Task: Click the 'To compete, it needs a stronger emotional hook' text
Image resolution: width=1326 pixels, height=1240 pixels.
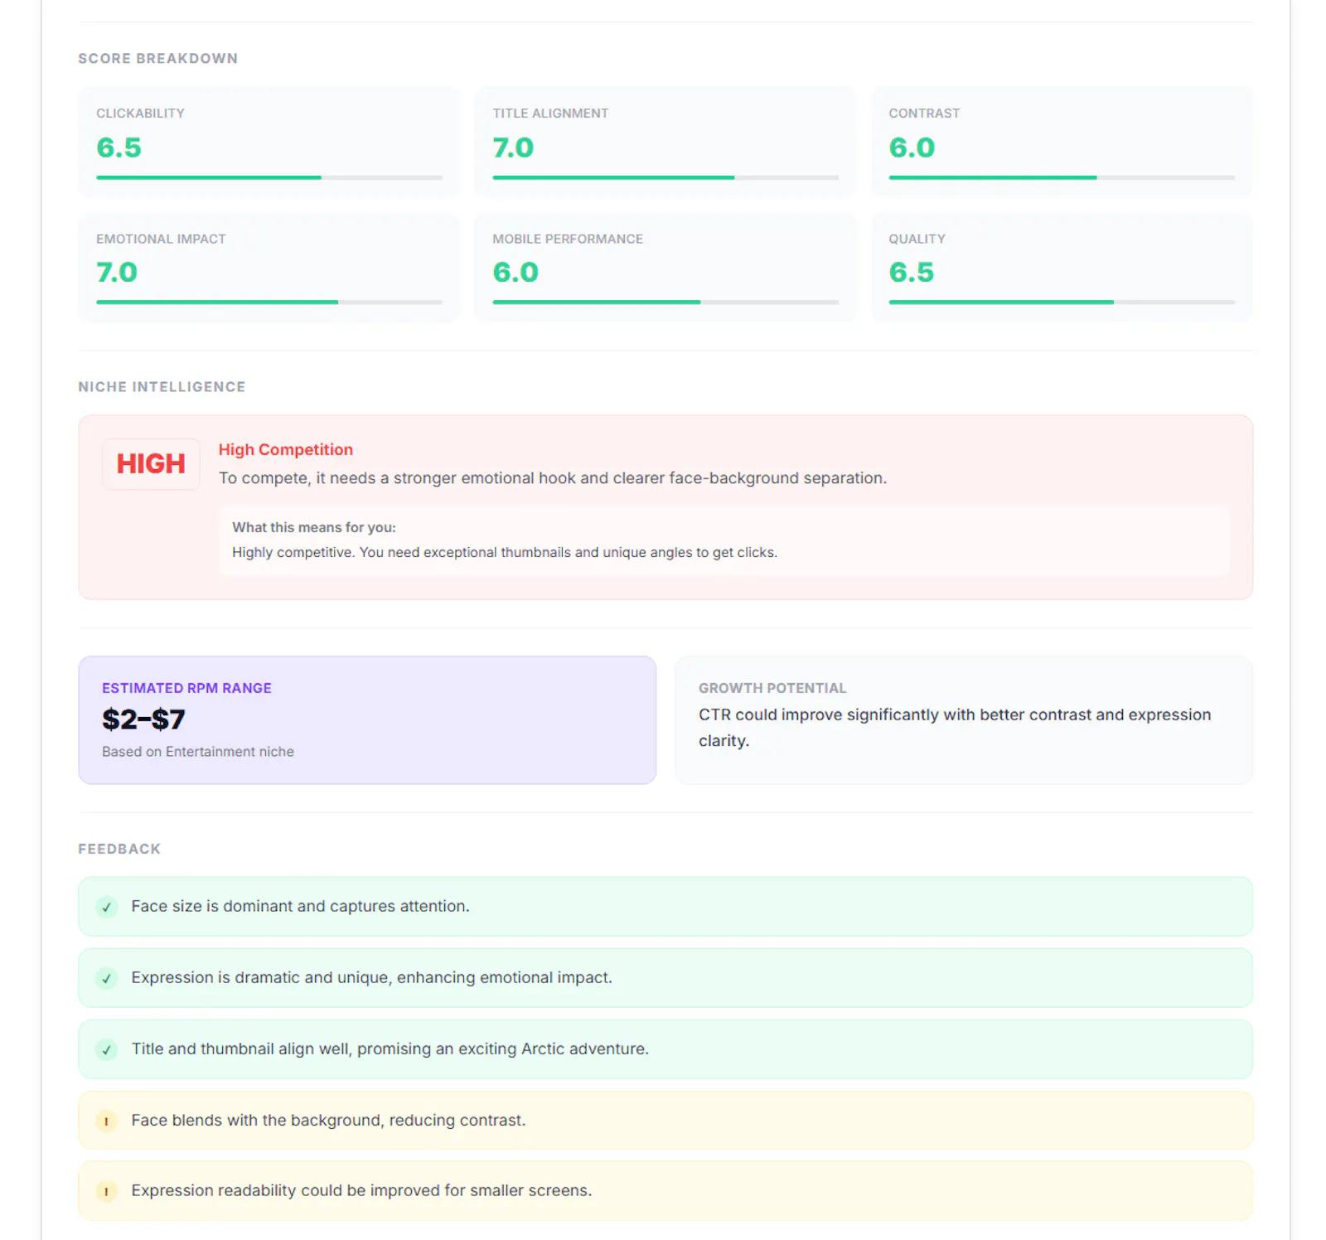Action: [x=553, y=478]
